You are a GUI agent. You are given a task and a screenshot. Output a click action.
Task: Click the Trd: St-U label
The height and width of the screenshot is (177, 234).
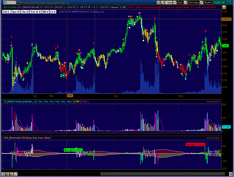click(35, 12)
